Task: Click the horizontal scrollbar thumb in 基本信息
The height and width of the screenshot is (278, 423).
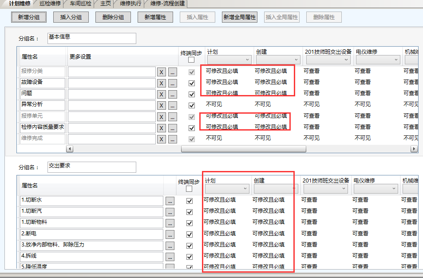Action: click(x=243, y=149)
